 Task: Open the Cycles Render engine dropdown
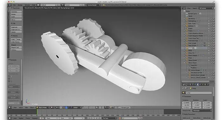(94, 5)
